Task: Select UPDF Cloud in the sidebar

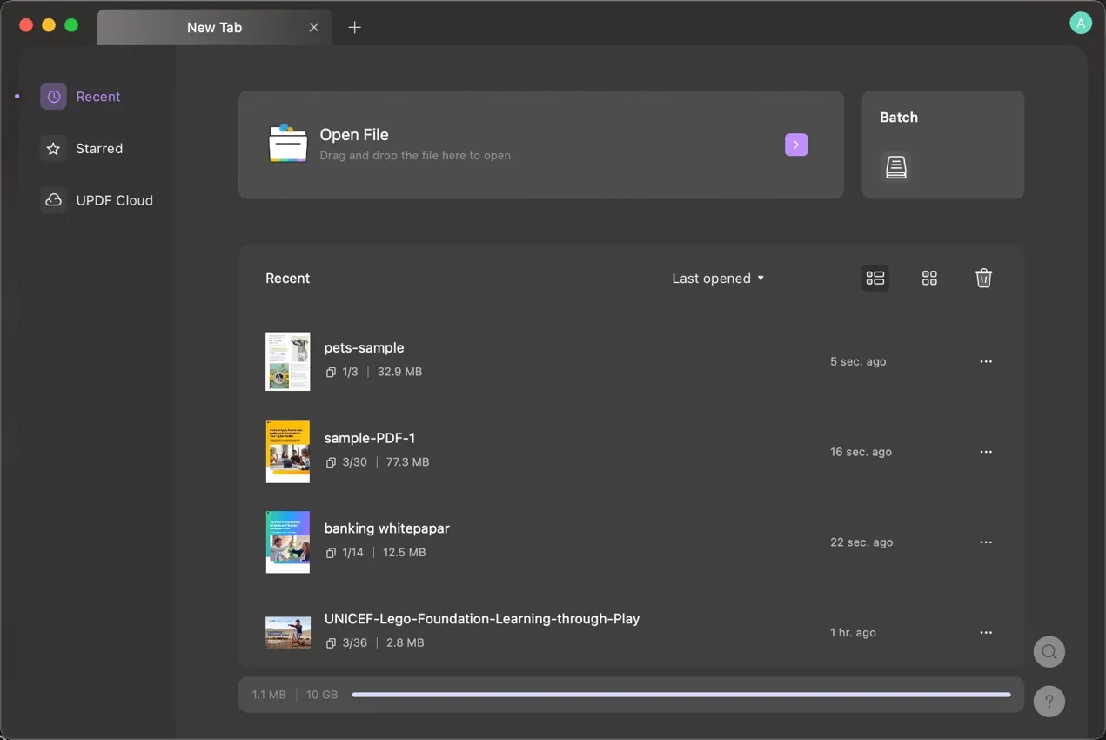Action: [x=114, y=200]
